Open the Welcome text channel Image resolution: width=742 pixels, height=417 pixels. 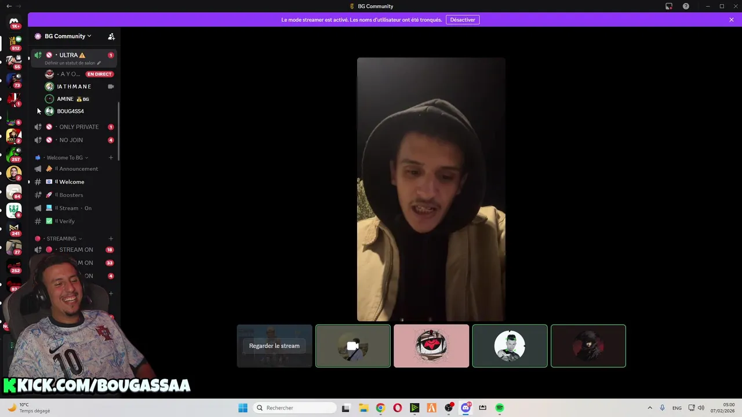pyautogui.click(x=74, y=182)
